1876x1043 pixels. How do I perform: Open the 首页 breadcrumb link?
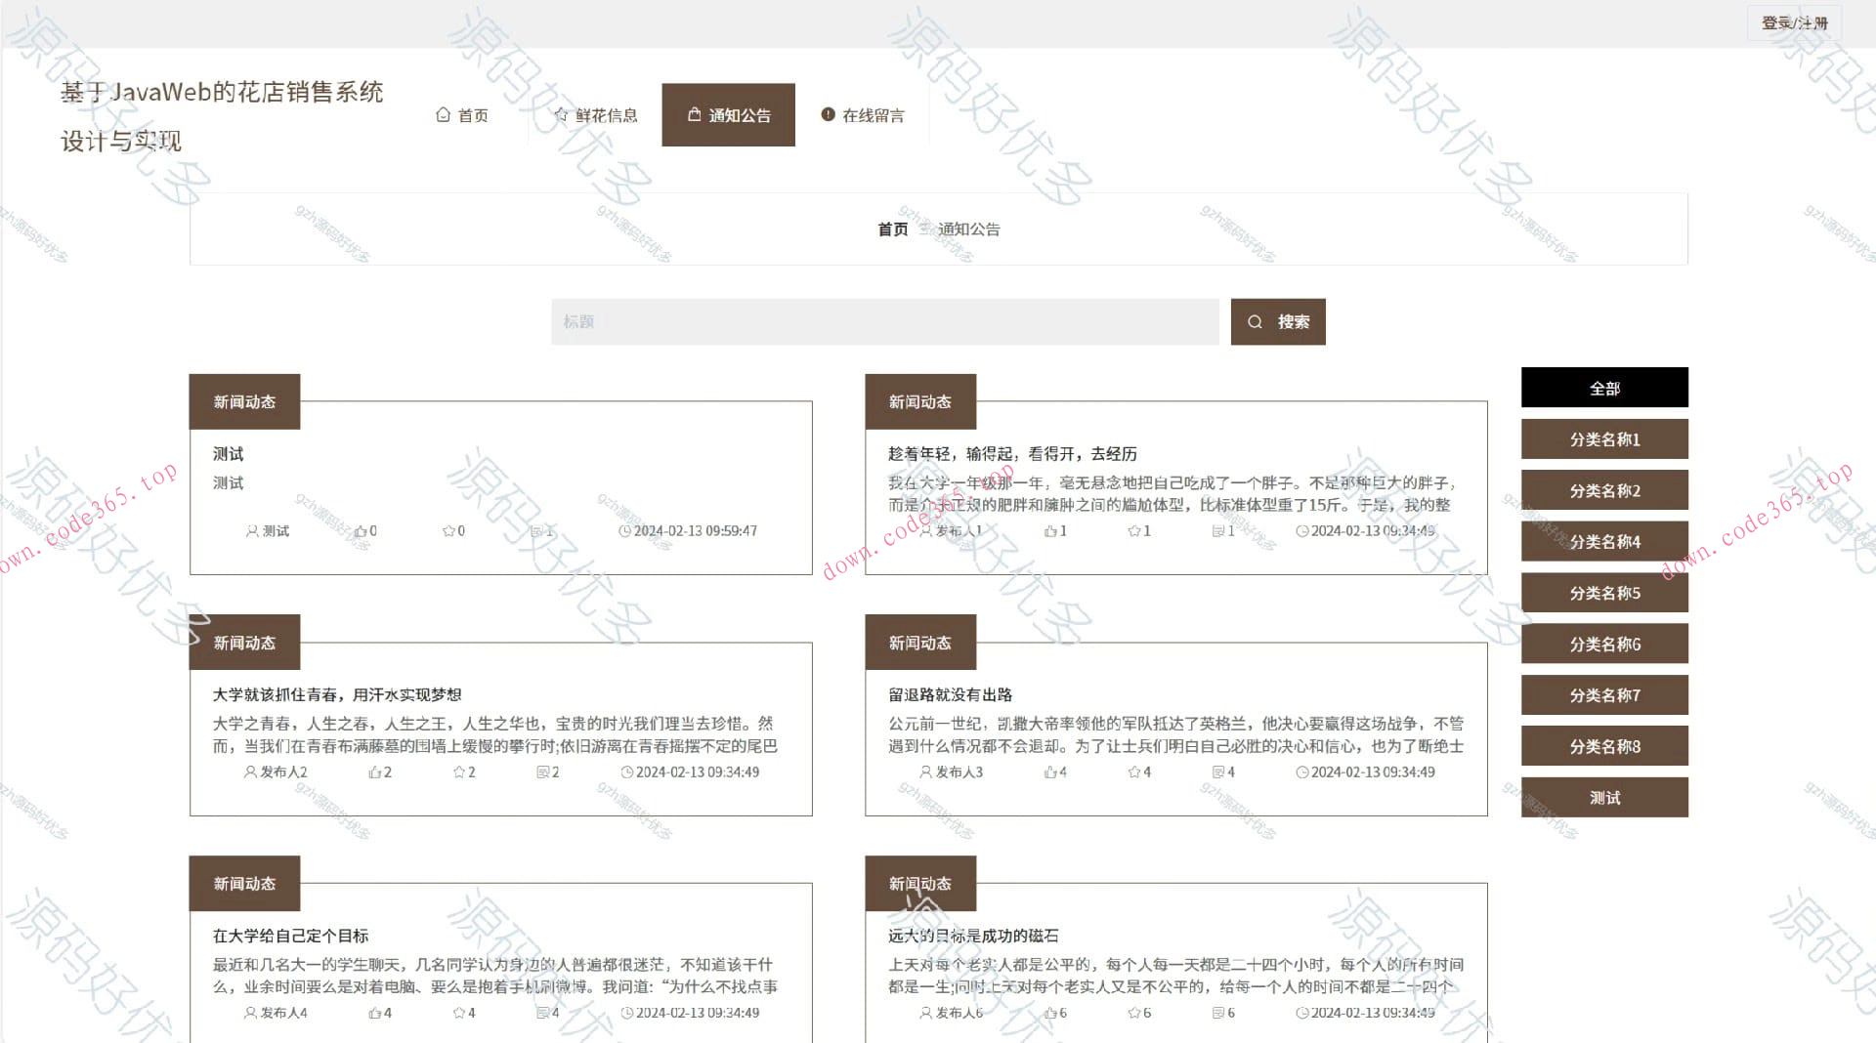890,229
